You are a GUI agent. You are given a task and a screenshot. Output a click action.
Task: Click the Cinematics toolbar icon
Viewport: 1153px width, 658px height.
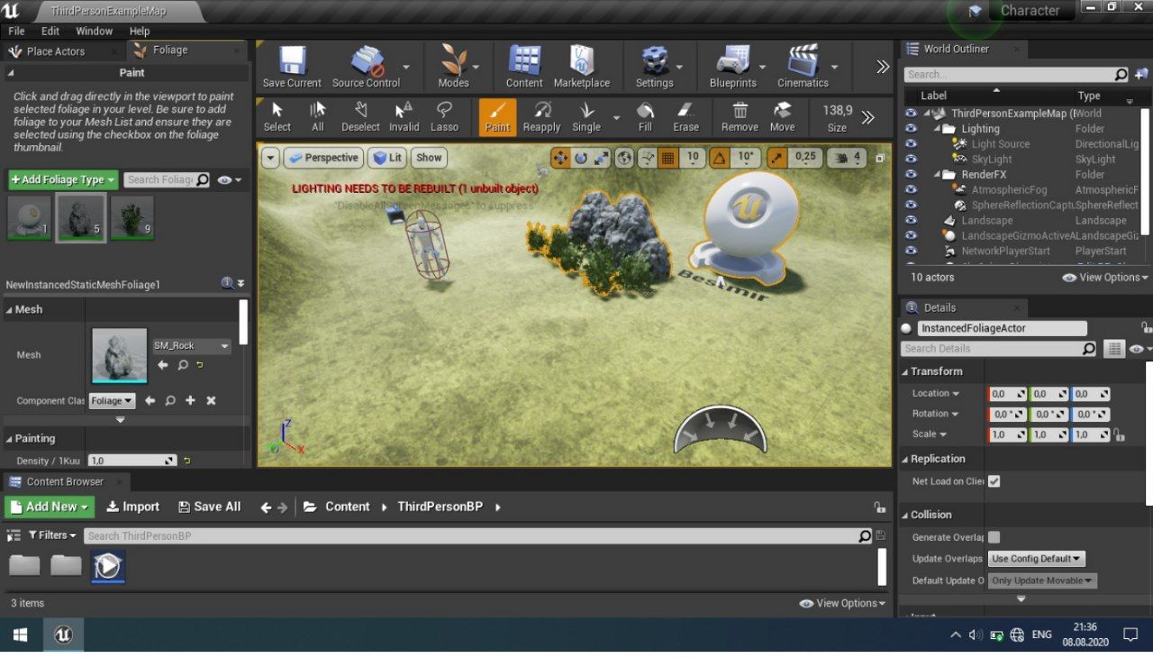803,67
